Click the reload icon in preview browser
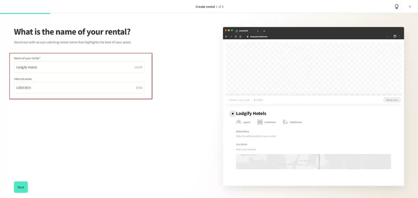 (x=236, y=36)
